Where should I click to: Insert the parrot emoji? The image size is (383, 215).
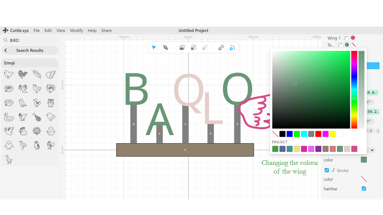[x=23, y=102]
